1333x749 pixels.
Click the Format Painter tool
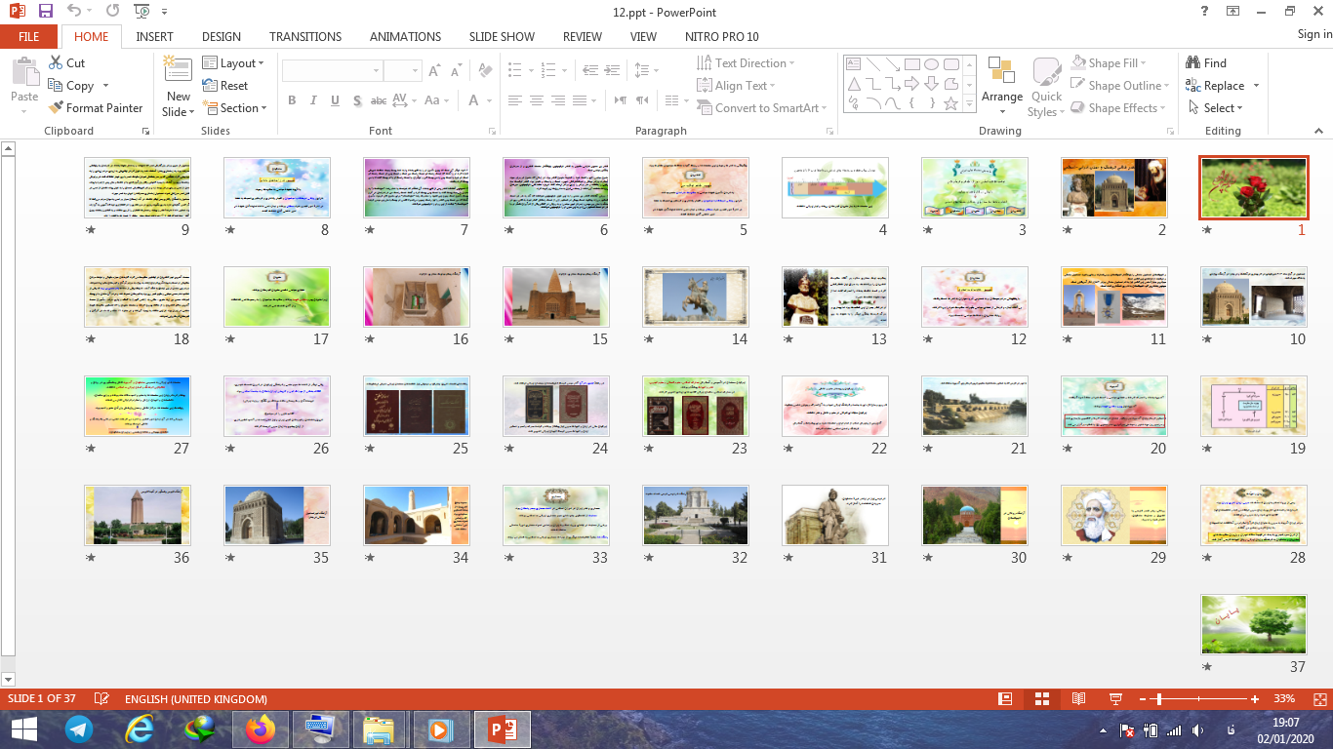(95, 108)
